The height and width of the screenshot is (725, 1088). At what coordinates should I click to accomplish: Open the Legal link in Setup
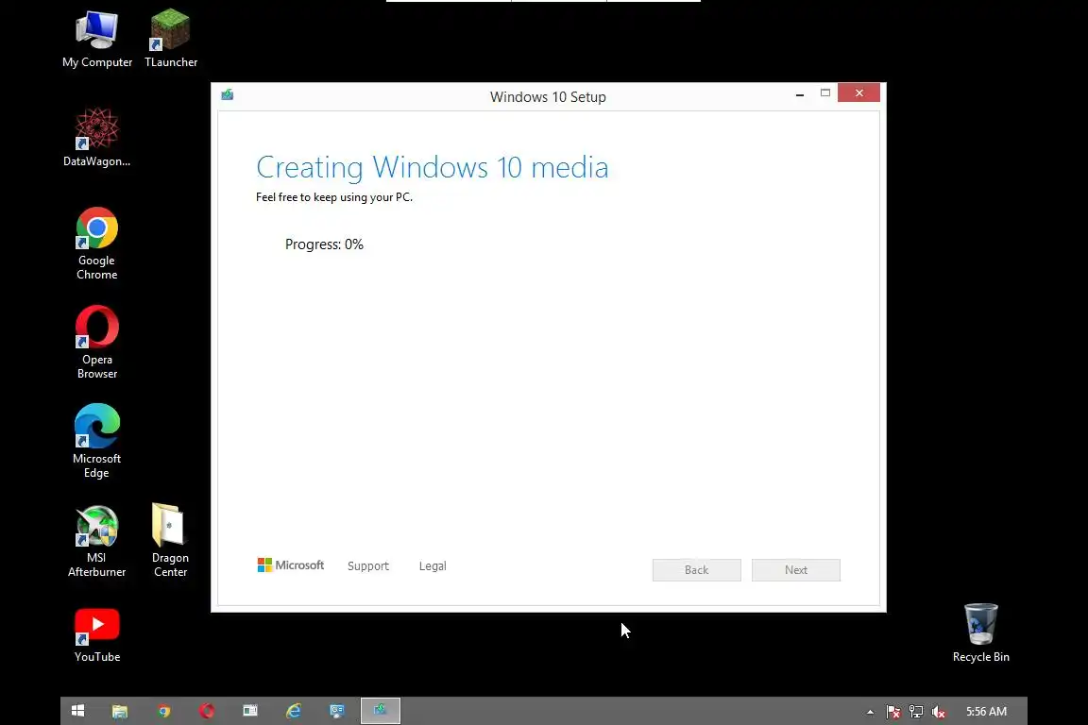pyautogui.click(x=433, y=566)
